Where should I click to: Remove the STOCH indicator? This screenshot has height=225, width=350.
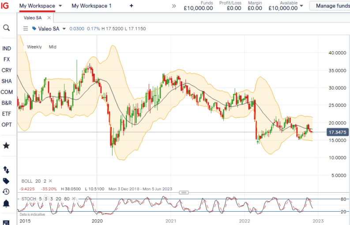coord(74,199)
